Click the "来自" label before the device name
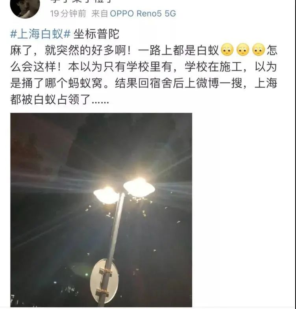 100,13
